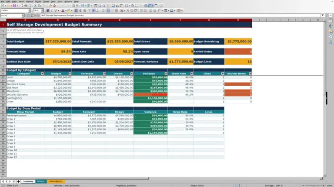Open the Sheet menu
The width and height of the screenshot is (334, 187).
click(x=46, y=1)
